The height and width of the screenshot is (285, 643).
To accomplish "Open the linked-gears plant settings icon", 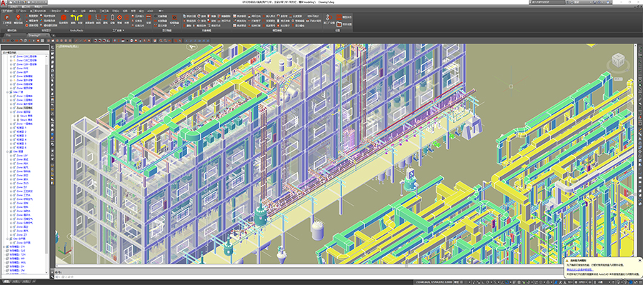I will click(x=329, y=17).
